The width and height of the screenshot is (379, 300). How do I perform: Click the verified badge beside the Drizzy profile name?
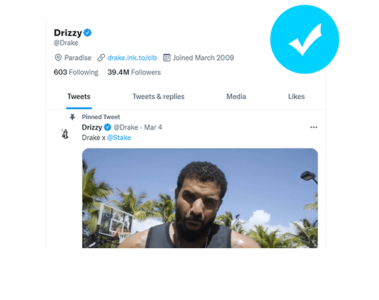point(88,32)
